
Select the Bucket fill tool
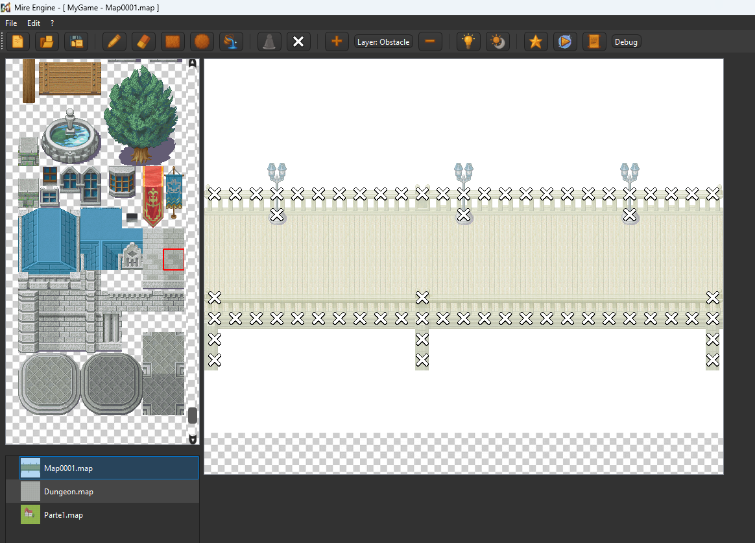(231, 42)
